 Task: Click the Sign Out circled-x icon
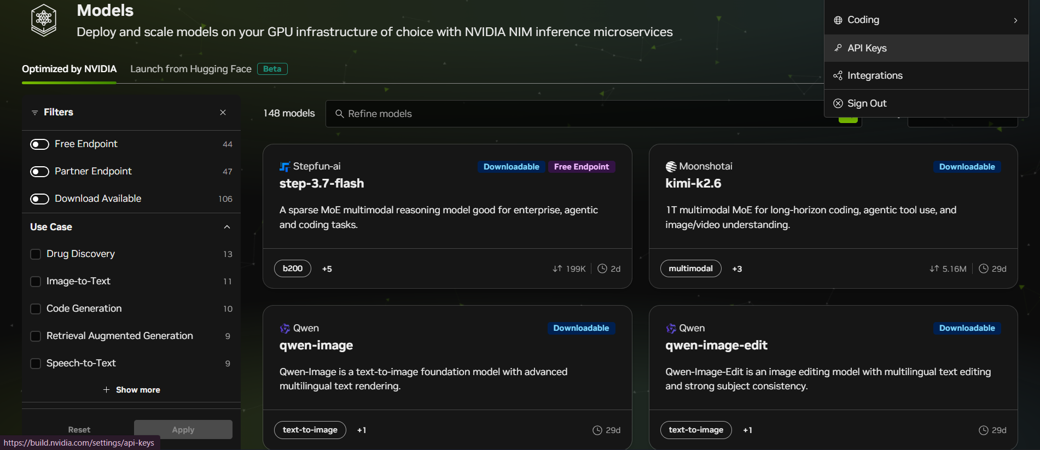tap(838, 103)
